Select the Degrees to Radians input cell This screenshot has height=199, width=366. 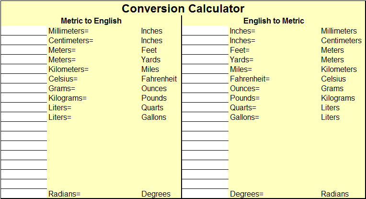click(205, 193)
